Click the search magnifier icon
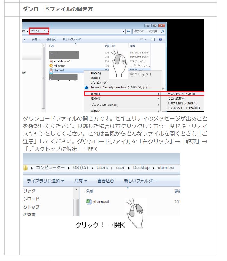Screen dimensions: 227x261 click(163, 31)
